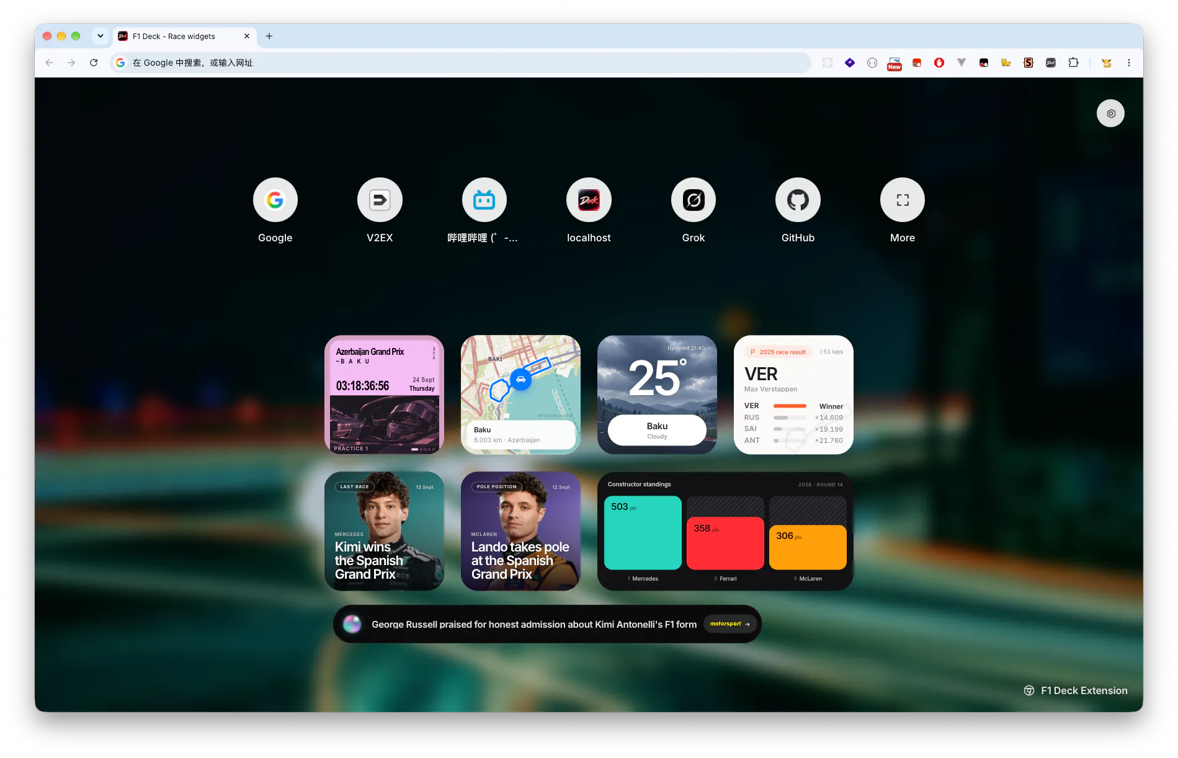
Task: Select the Ferrari 358 pts standings bar
Action: 725,543
